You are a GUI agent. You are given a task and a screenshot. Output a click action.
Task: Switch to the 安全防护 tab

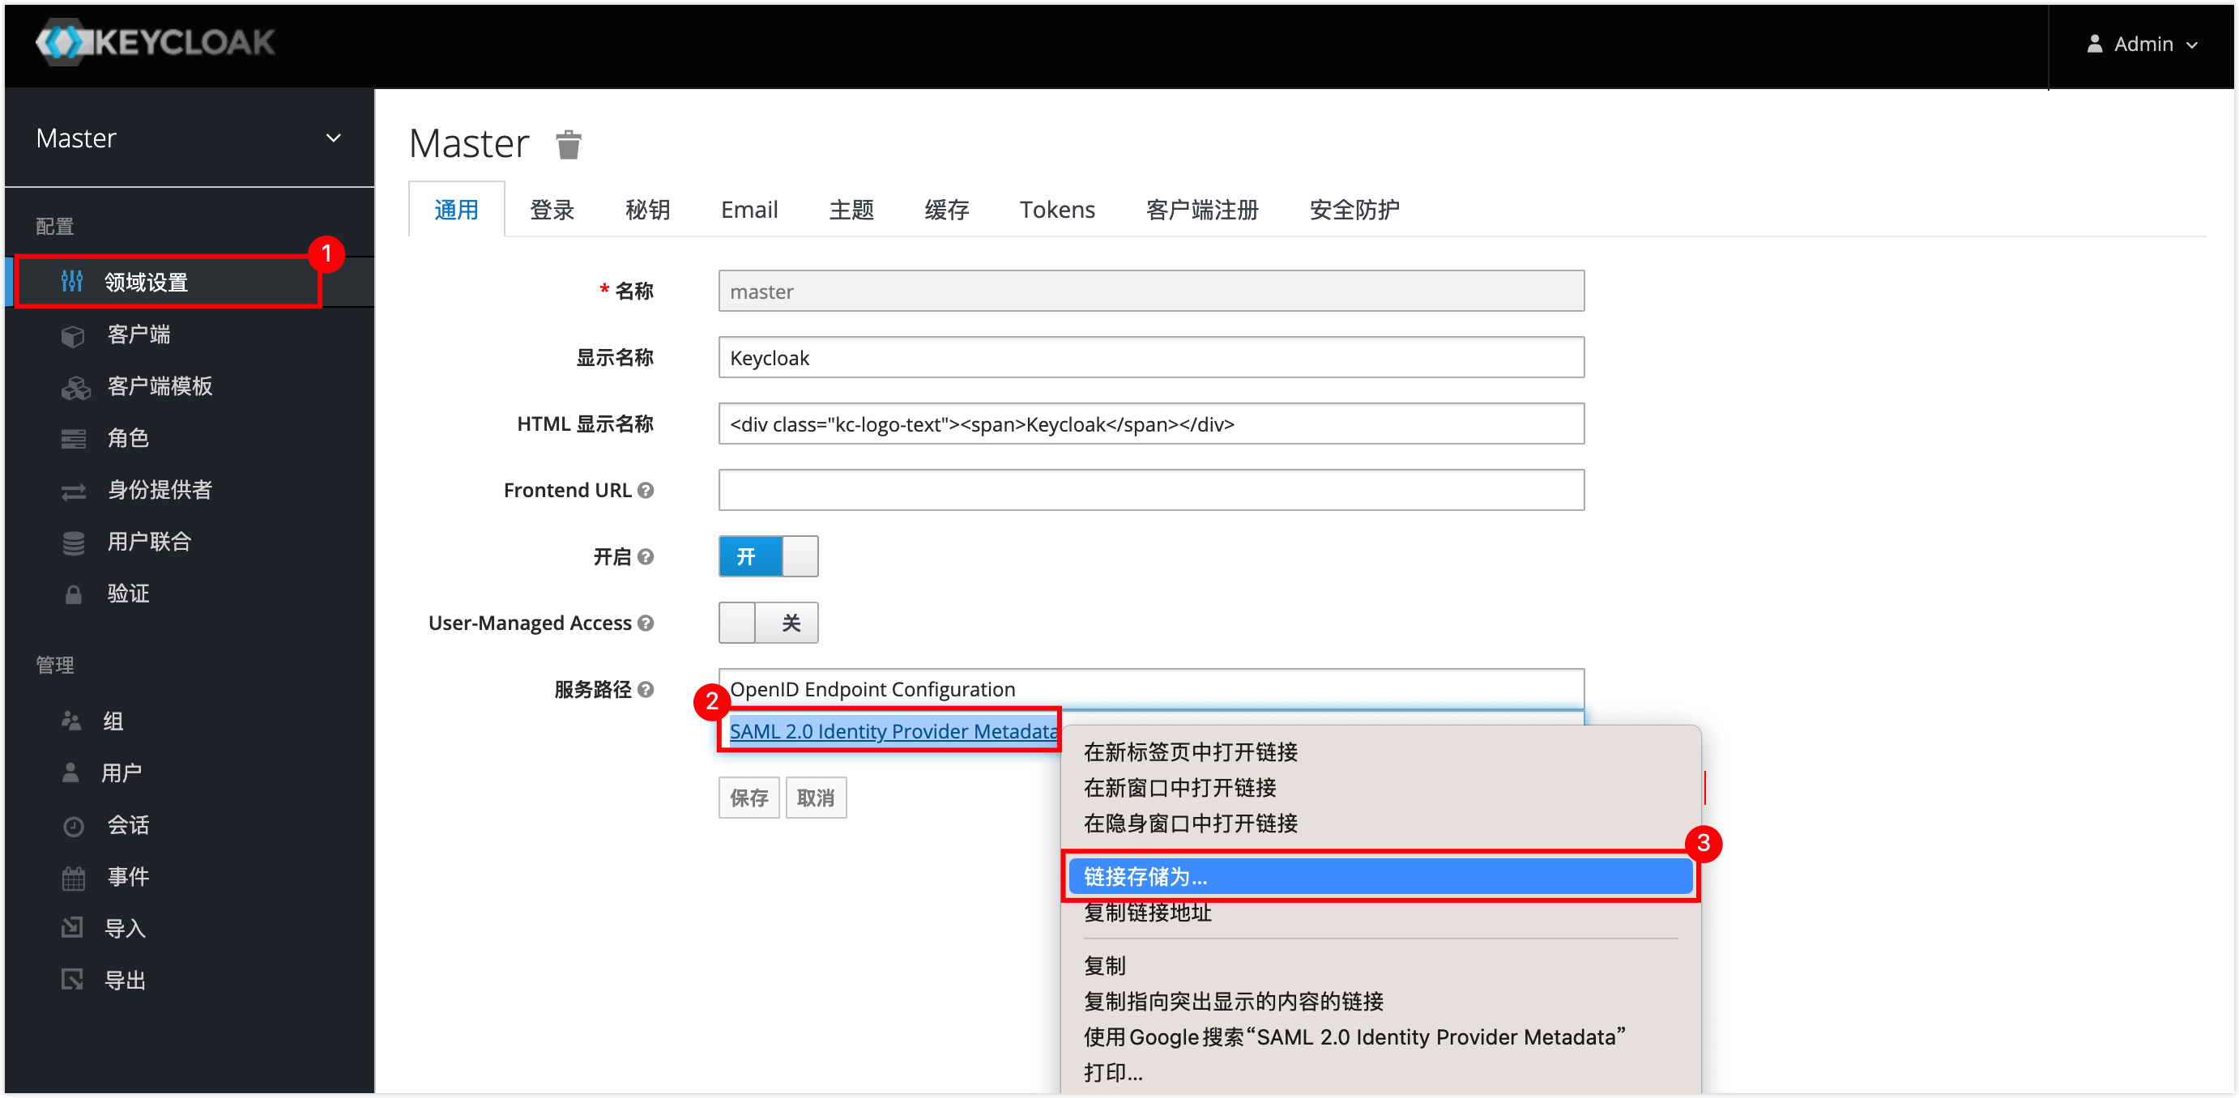click(1354, 210)
